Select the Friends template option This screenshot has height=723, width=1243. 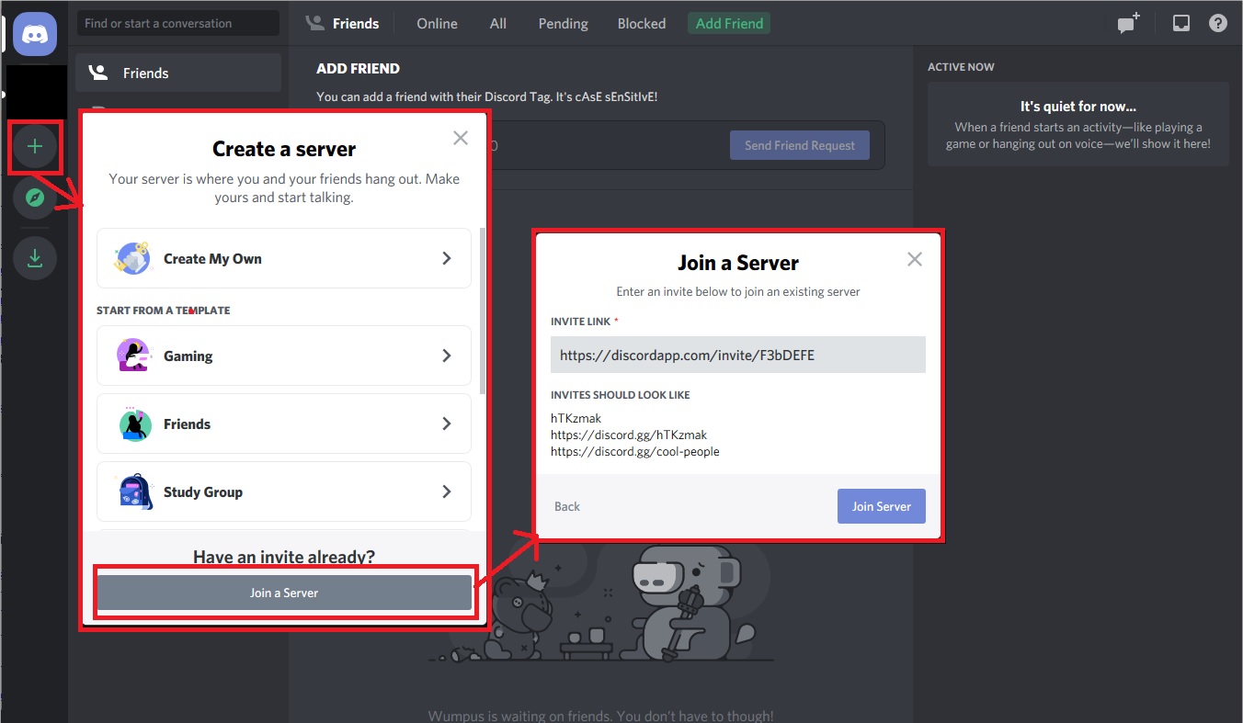click(x=283, y=424)
